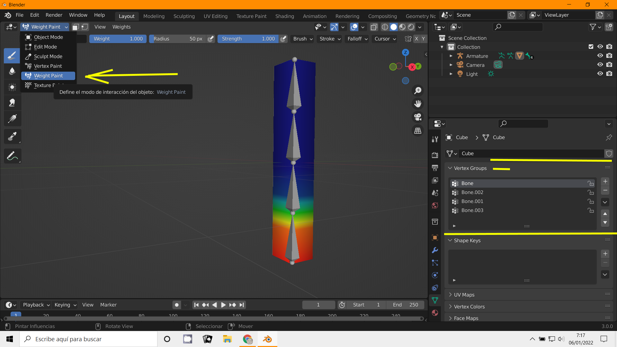Viewport: 617px width, 347px height.
Task: Toggle lock on Bone.002 vertex group
Action: (591, 192)
